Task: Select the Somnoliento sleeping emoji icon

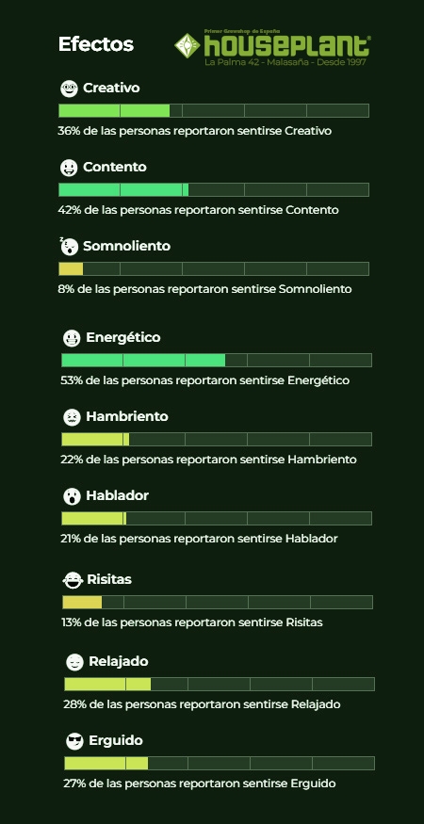Action: click(69, 247)
